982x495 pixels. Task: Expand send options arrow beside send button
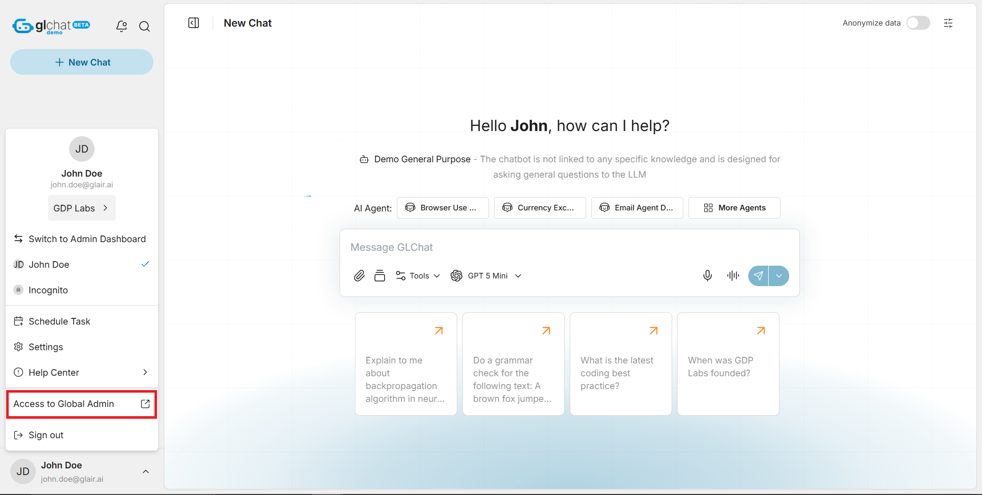pyautogui.click(x=779, y=276)
